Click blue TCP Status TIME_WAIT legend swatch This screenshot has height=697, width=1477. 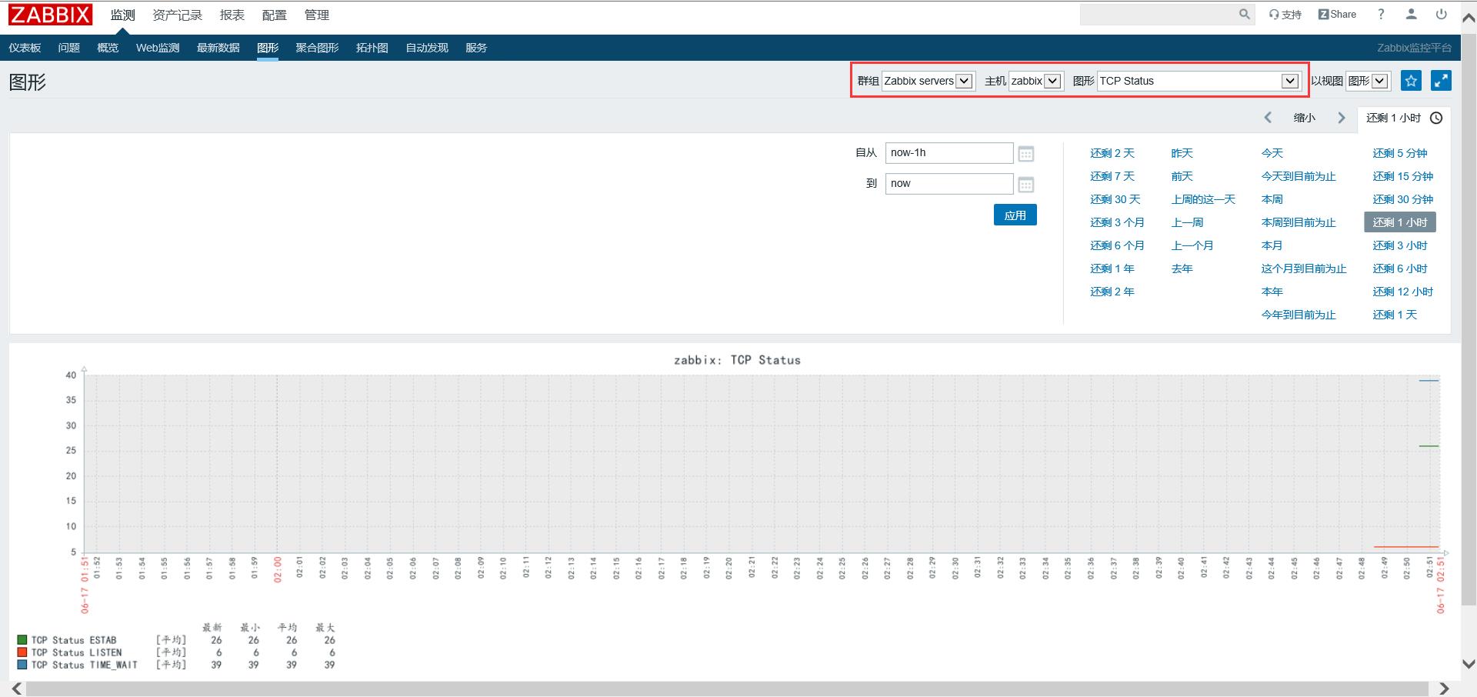click(x=22, y=664)
